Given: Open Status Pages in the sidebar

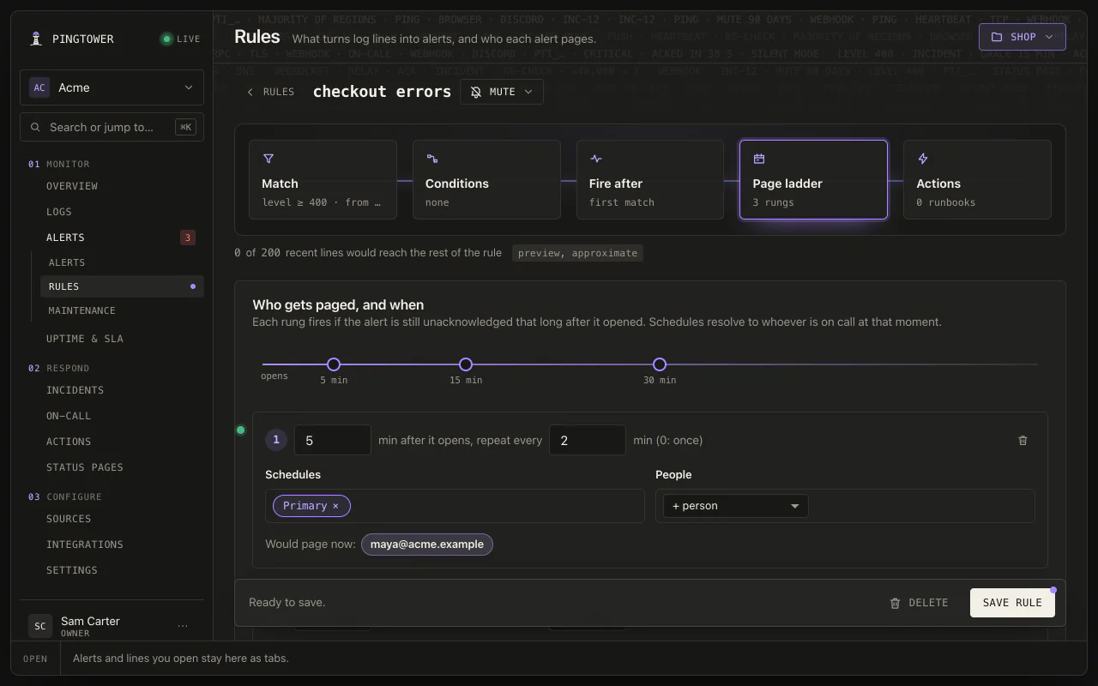Looking at the screenshot, I should (85, 467).
